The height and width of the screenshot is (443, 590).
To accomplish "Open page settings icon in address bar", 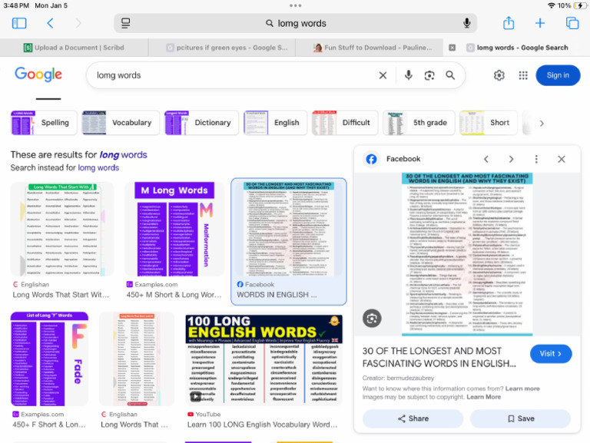I will coord(126,23).
